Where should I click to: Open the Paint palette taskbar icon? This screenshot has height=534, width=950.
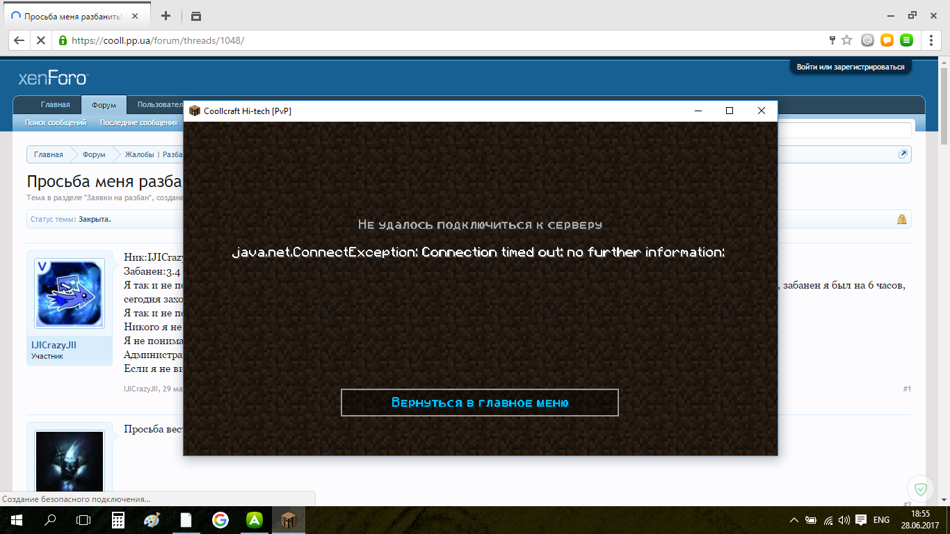click(152, 520)
